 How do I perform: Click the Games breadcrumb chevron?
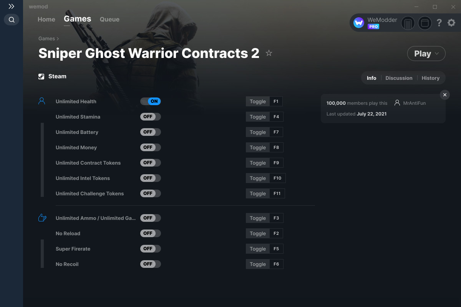click(x=58, y=39)
